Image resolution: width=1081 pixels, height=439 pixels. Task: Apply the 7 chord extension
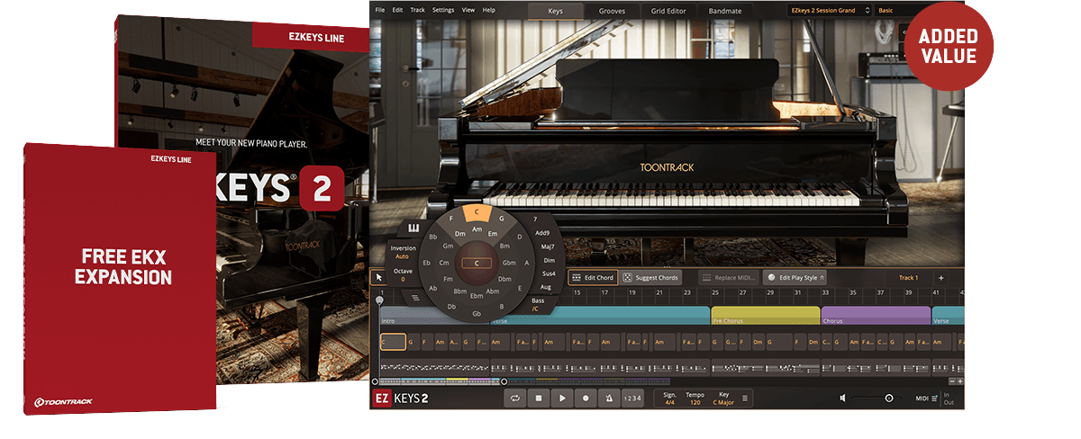coord(535,219)
